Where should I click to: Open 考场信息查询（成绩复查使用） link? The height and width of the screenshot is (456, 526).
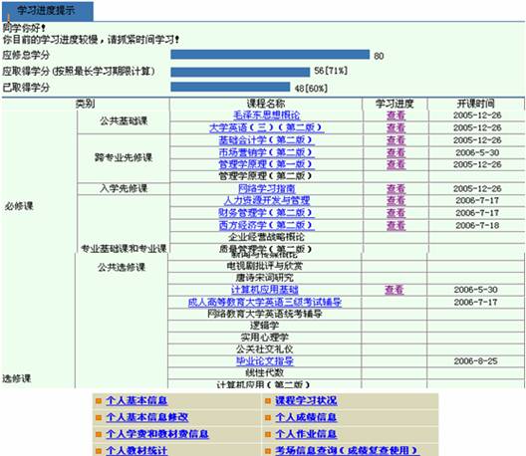point(347,450)
